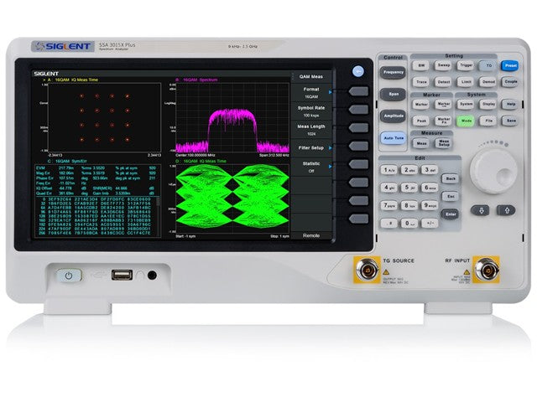Tap the softkey beside Statistic

(358, 164)
